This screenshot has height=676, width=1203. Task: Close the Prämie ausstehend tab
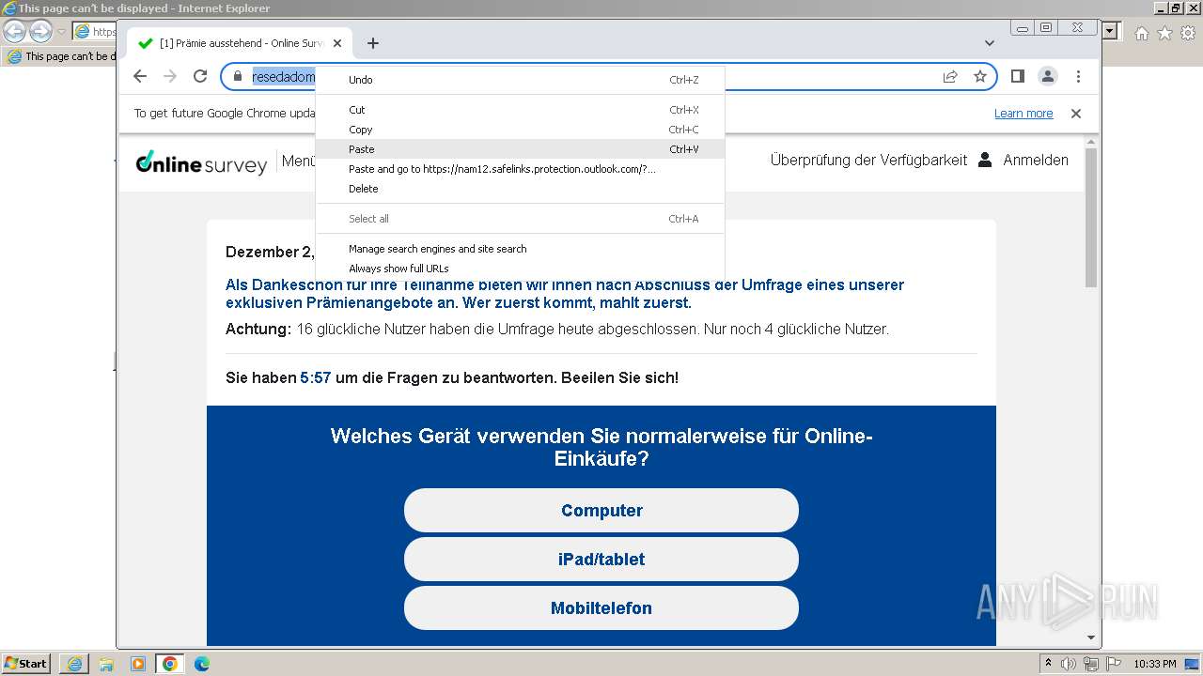click(337, 43)
